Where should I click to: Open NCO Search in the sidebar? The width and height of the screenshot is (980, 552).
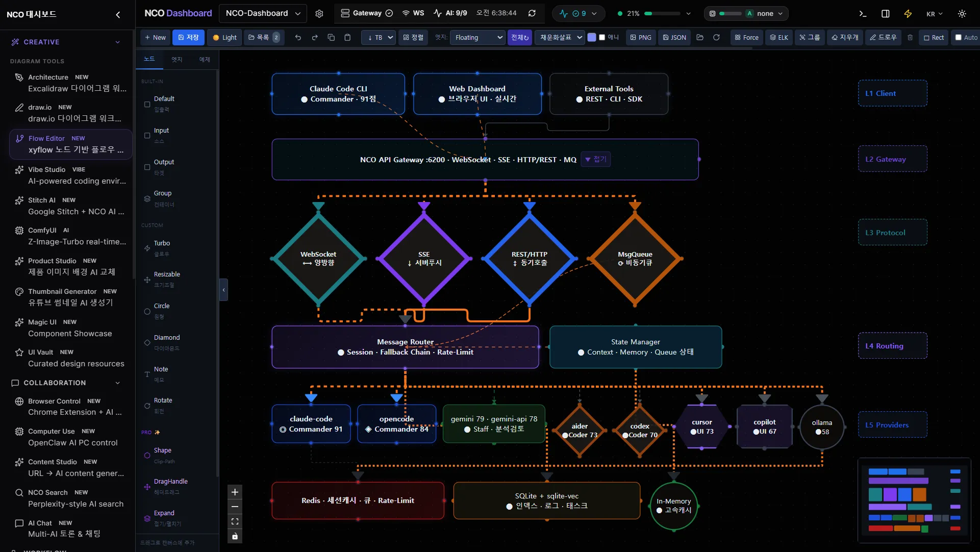pos(71,498)
